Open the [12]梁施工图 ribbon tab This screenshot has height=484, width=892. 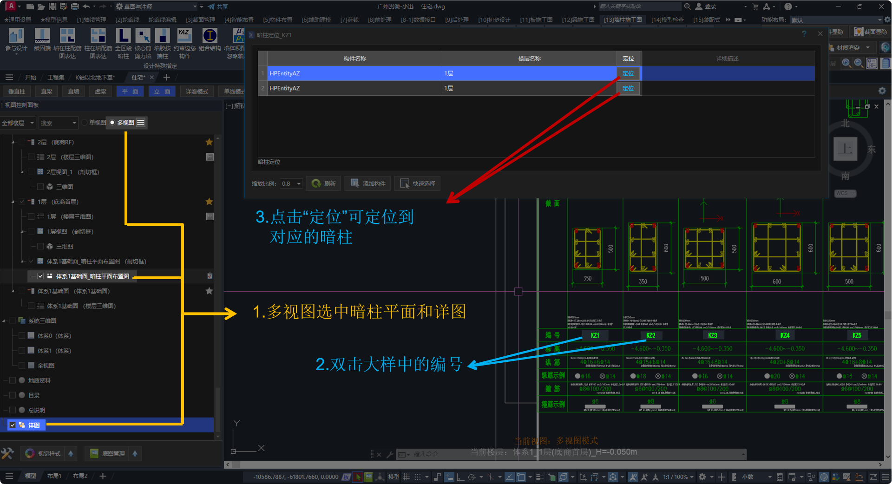point(578,20)
